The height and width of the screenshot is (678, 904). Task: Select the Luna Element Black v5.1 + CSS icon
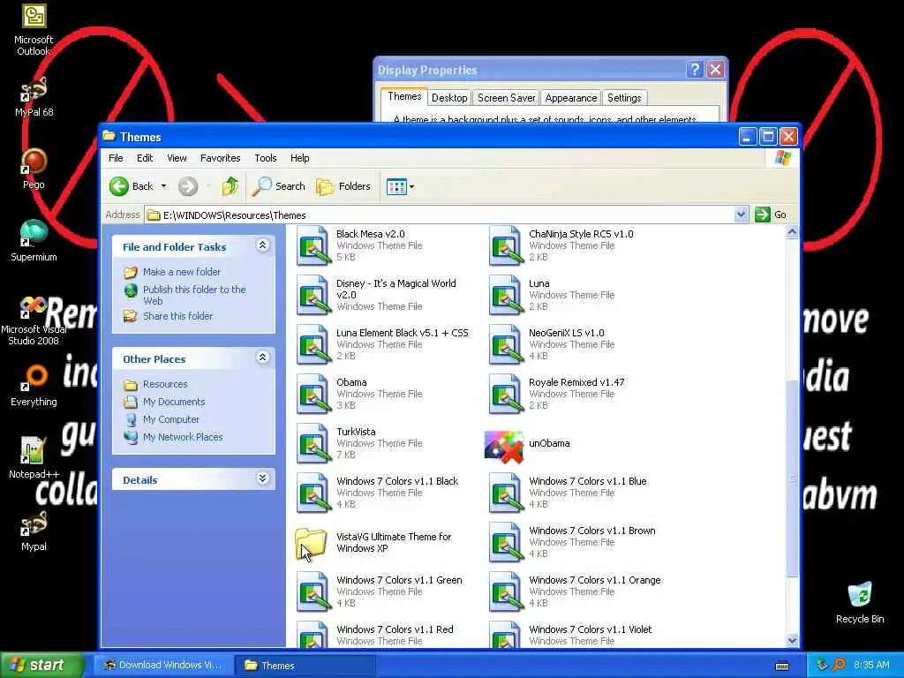(313, 345)
